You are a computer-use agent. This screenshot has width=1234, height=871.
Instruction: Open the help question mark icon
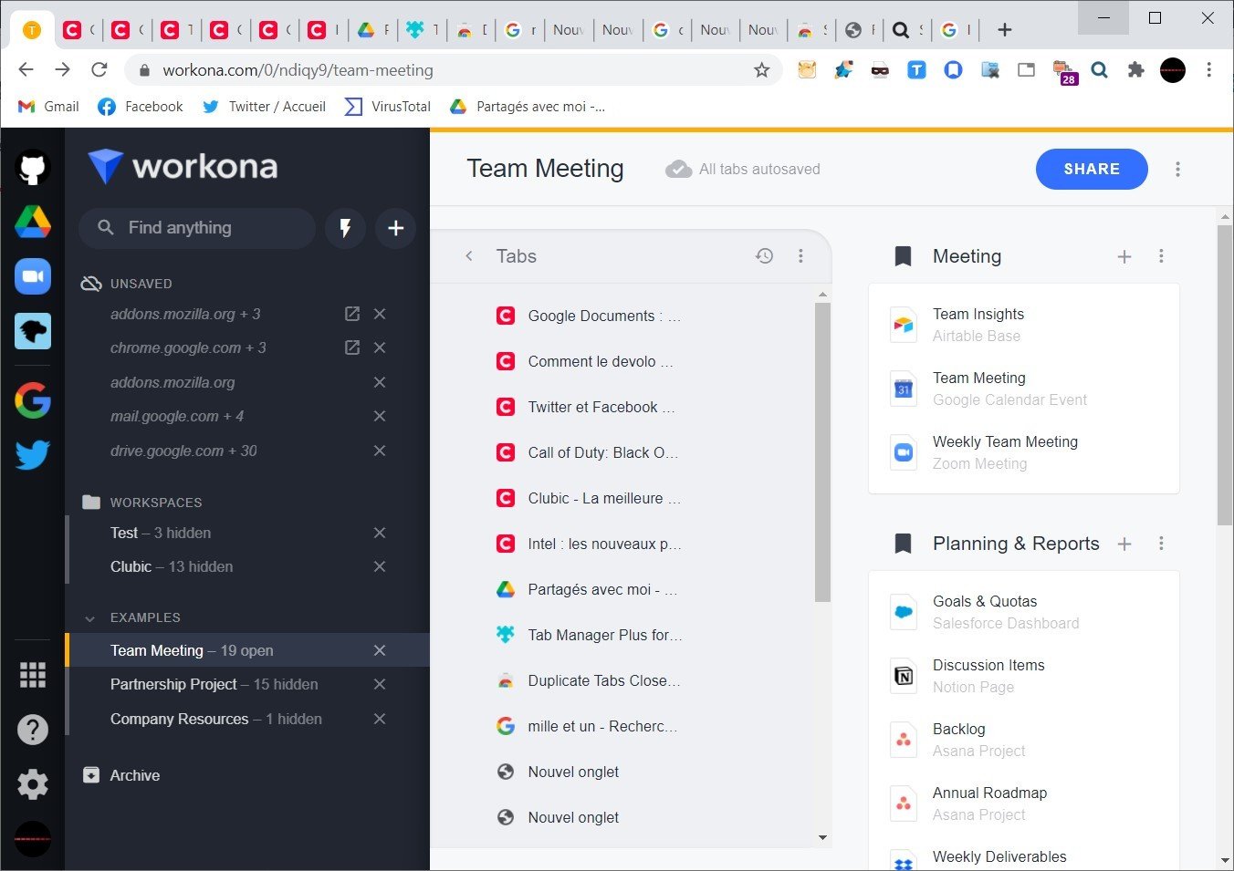pos(32,729)
